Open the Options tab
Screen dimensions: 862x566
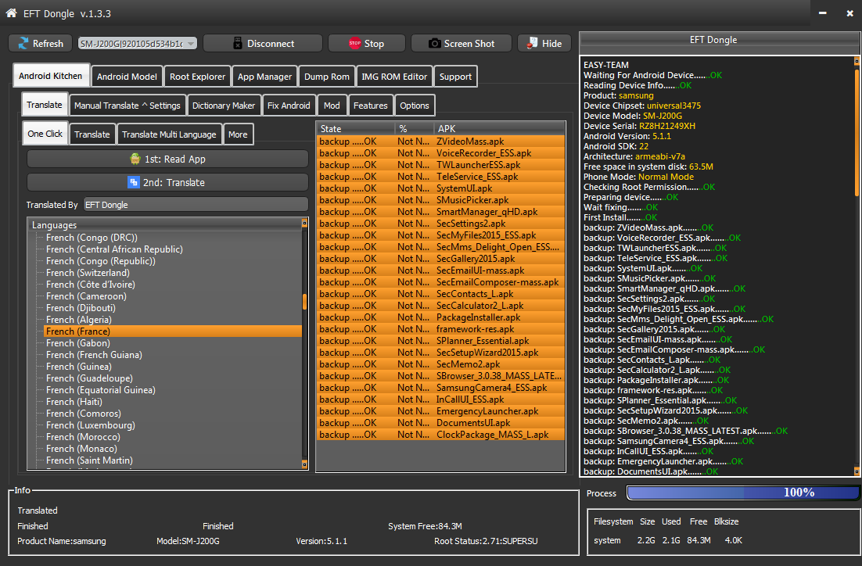(x=415, y=106)
